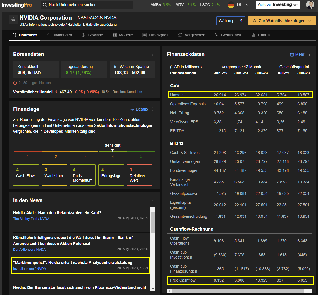
Task: Click the pulse icon next to Details
Action: click(x=132, y=109)
